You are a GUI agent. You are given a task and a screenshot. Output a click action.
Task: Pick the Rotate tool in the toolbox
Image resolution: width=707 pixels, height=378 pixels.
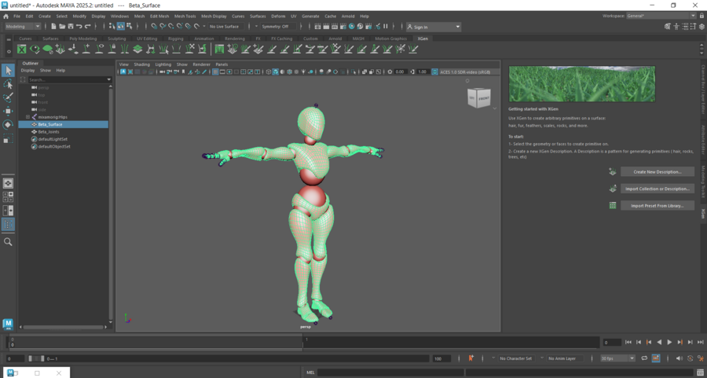coord(8,124)
